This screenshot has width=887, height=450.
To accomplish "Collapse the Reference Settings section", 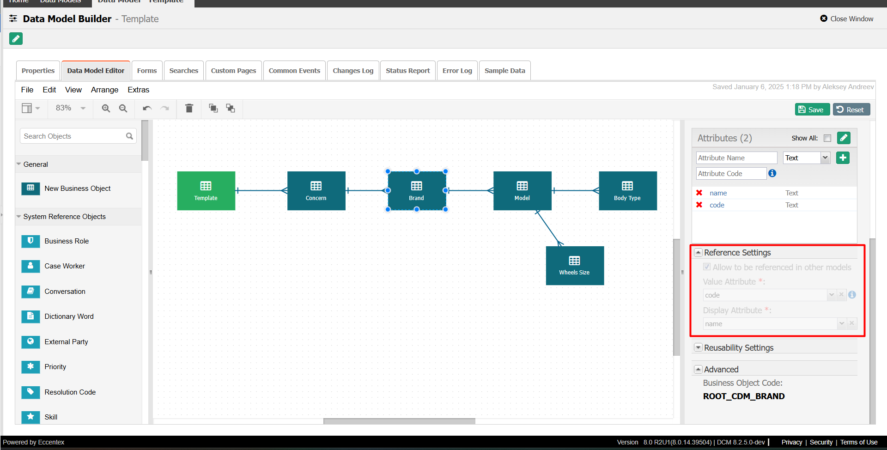I will (x=699, y=253).
